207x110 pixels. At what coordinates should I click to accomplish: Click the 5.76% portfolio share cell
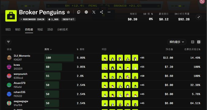tap(196, 94)
